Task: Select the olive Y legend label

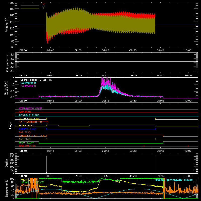Action: click(x=43, y=8)
